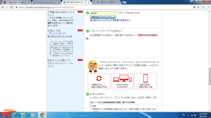The image size is (211, 118).
Task: Reload the current page
Action: [11, 7]
